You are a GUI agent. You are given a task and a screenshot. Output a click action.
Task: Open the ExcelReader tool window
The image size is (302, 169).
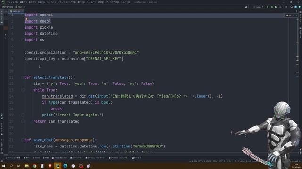click(x=59, y=158)
